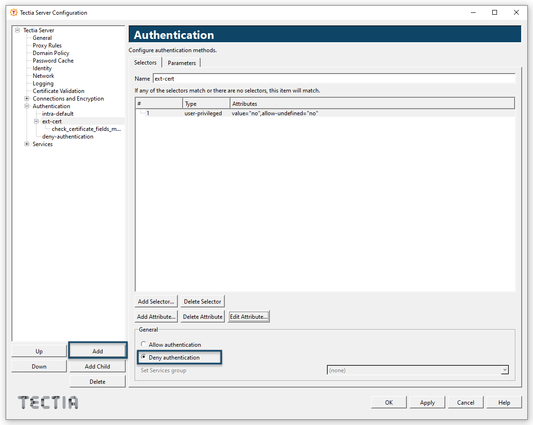Click Delete Attribute button
This screenshot has height=425, width=533.
pyautogui.click(x=202, y=316)
